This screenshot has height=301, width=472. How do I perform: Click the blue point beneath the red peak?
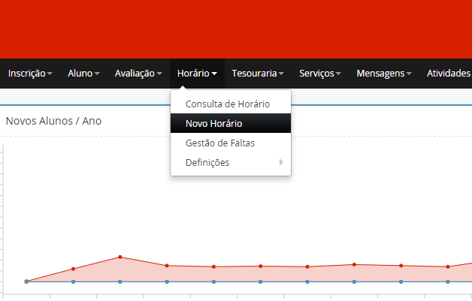[120, 281]
